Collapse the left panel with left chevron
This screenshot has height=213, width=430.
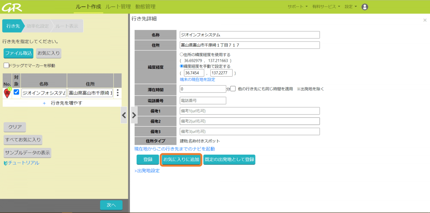pos(124,115)
